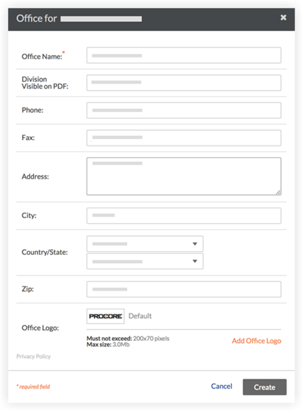
Task: Click into the Fax field
Action: pyautogui.click(x=184, y=138)
